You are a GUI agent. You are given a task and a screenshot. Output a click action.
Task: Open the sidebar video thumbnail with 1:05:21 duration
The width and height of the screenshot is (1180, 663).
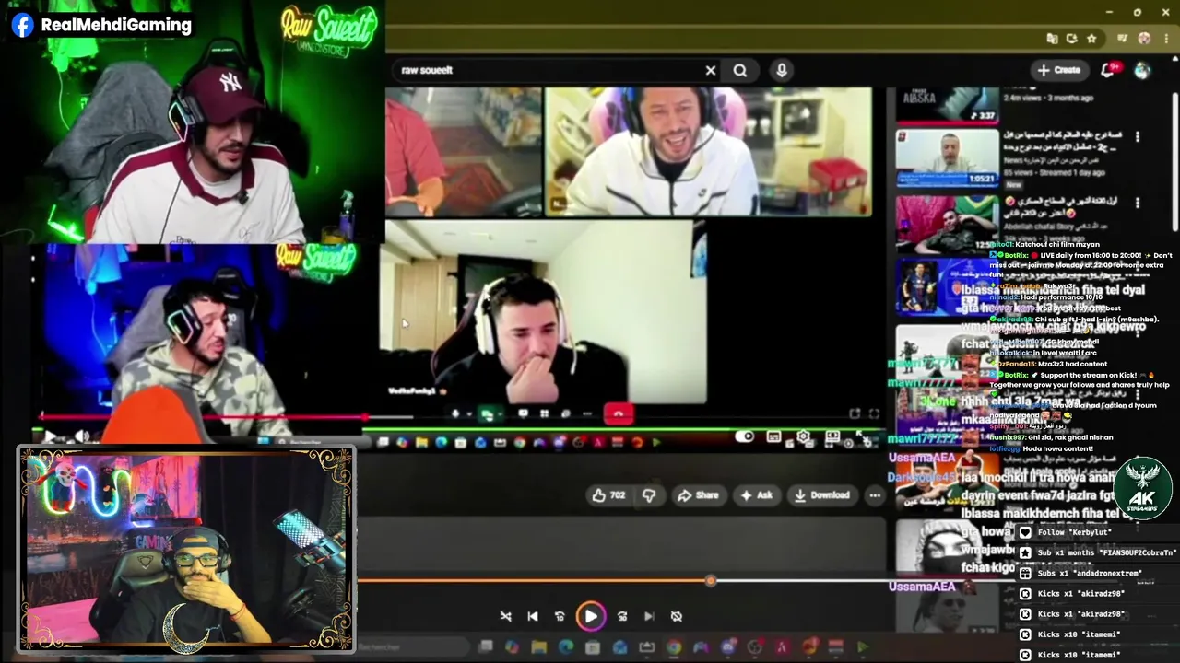[947, 158]
